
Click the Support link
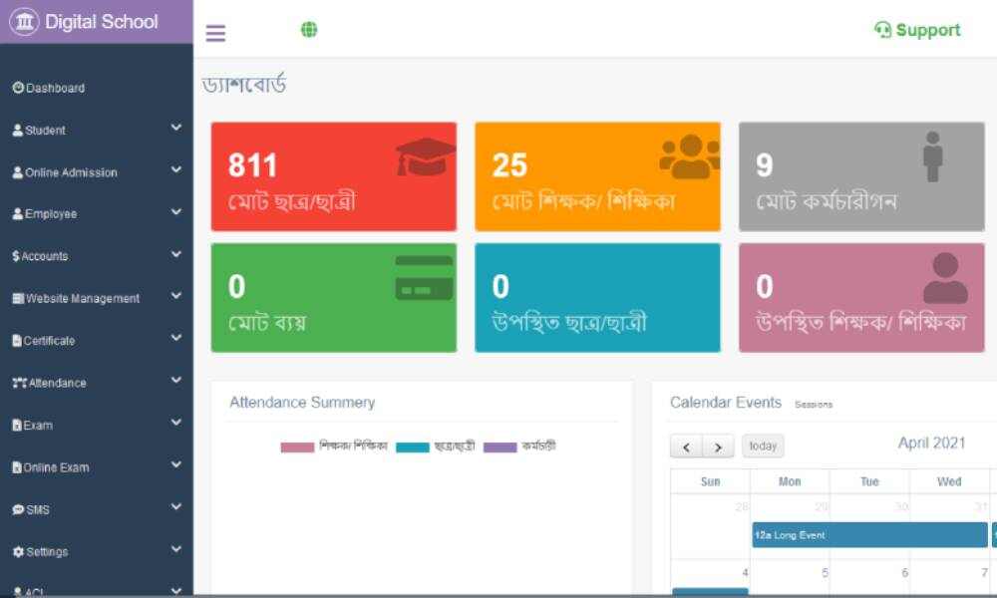917,30
